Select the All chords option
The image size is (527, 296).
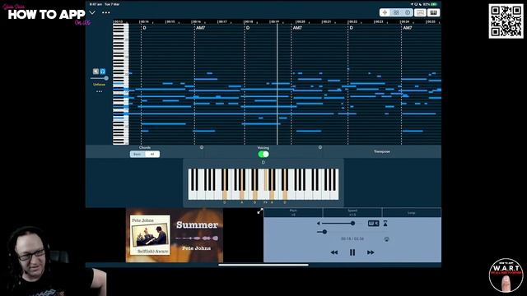(152, 154)
